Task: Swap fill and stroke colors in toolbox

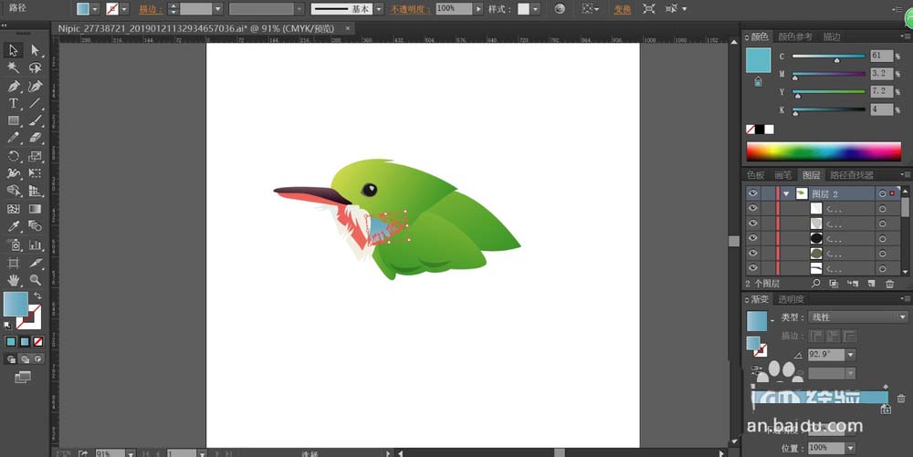Action: click(37, 296)
